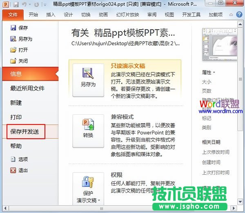Switch to the 动画 Animations tab
The image size is (245, 213).
[103, 15]
